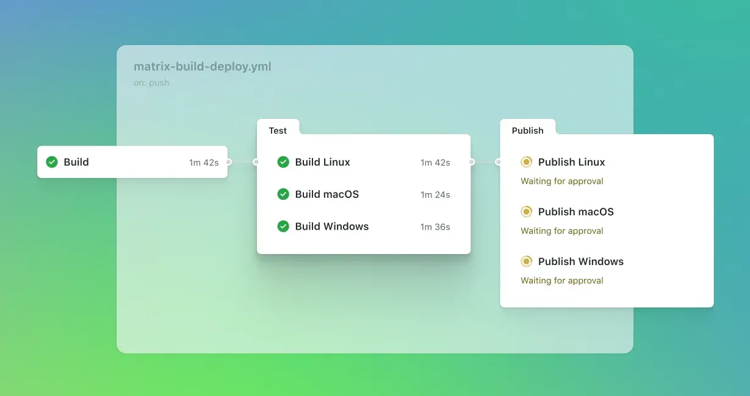Collapse the Publish stage group

tap(527, 130)
